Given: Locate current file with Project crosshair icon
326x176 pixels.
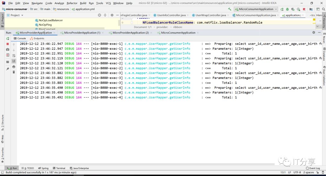Looking at the screenshot, I should (x=100, y=15).
